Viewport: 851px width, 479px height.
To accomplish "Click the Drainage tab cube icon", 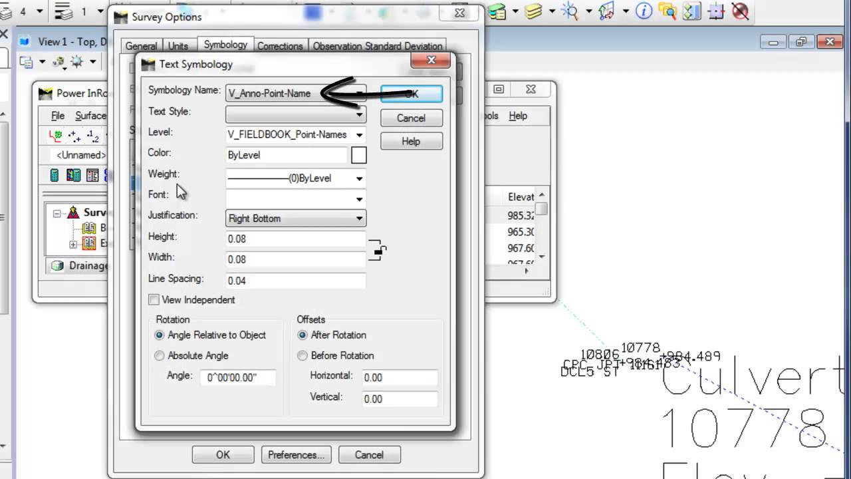I will coord(58,265).
